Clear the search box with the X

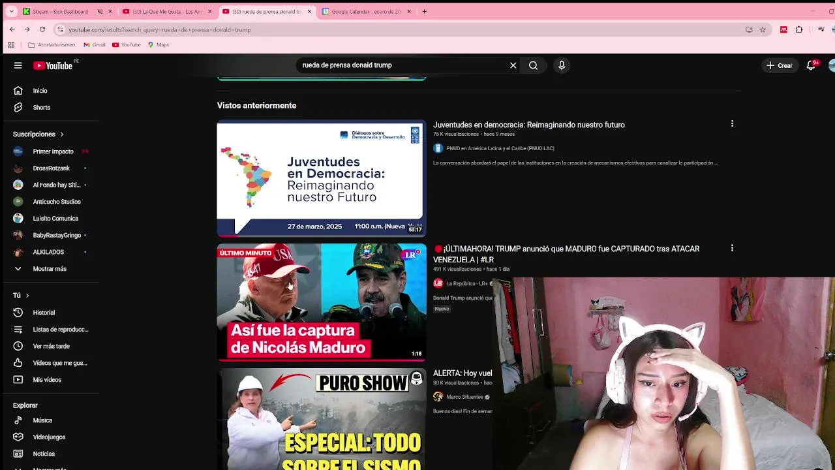click(513, 65)
